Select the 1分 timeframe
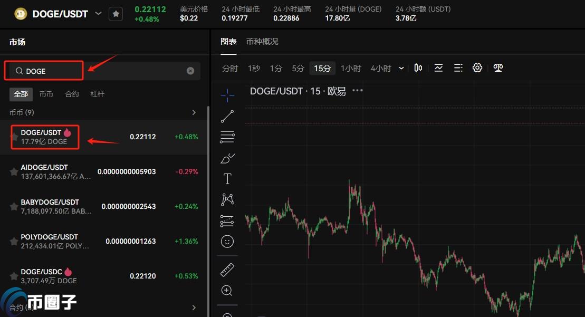 (x=276, y=68)
